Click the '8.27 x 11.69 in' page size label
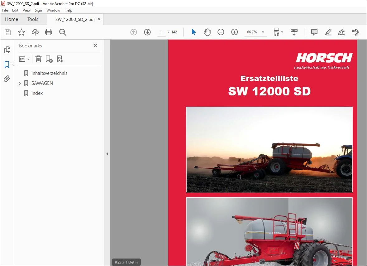 (126, 262)
